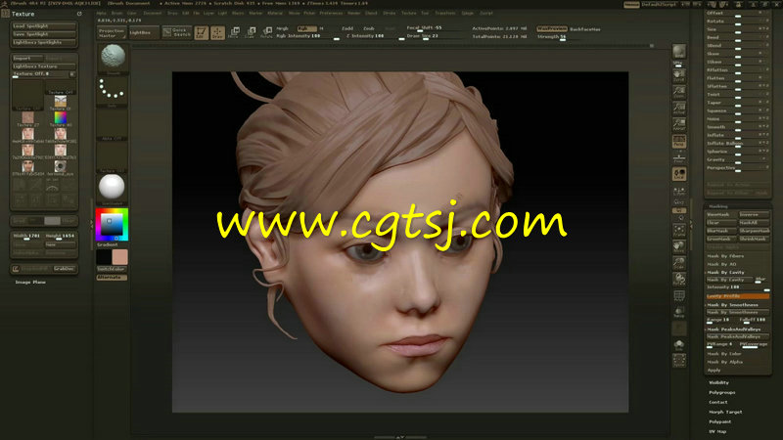Open the Alpha Off selector
The width and height of the screenshot is (783, 440).
coord(113,125)
